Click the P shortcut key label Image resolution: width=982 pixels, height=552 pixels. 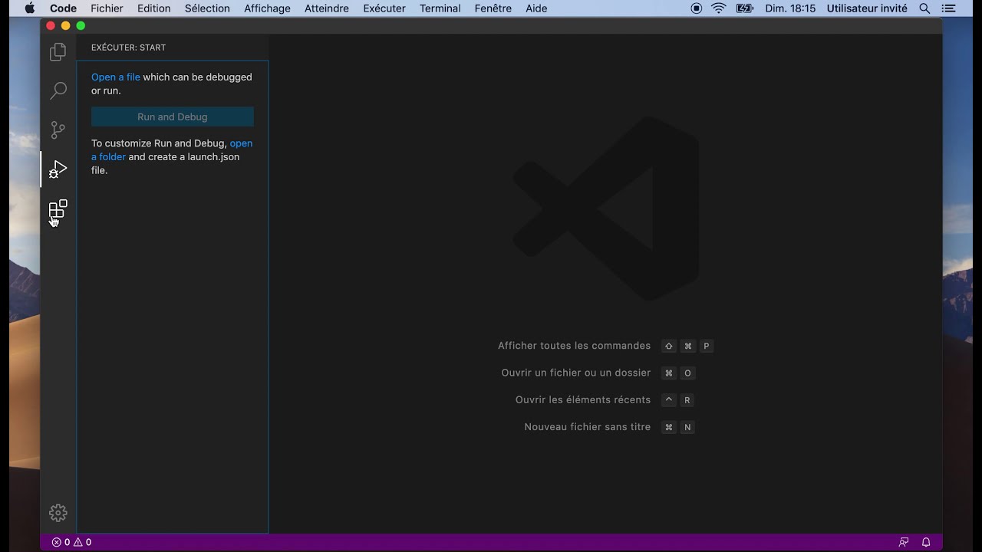707,347
